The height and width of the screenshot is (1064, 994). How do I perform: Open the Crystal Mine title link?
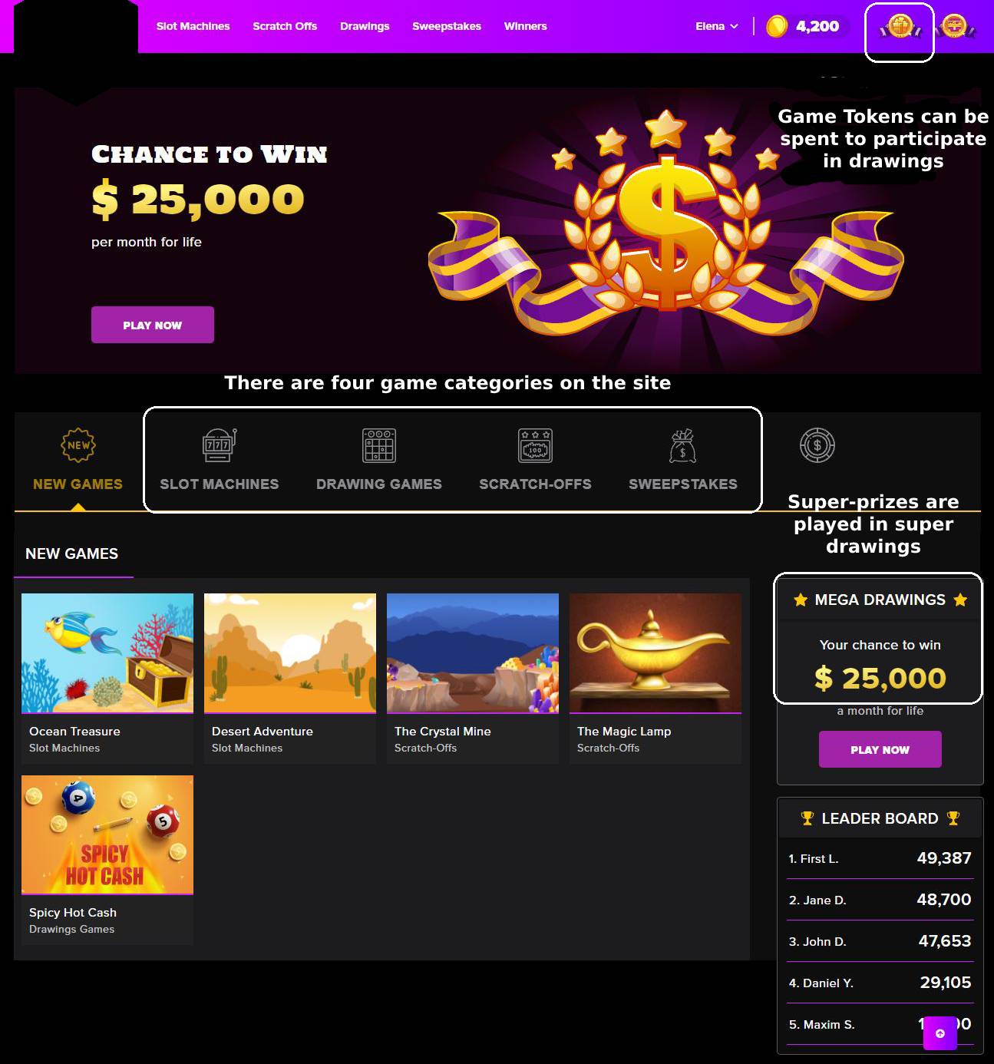point(442,732)
